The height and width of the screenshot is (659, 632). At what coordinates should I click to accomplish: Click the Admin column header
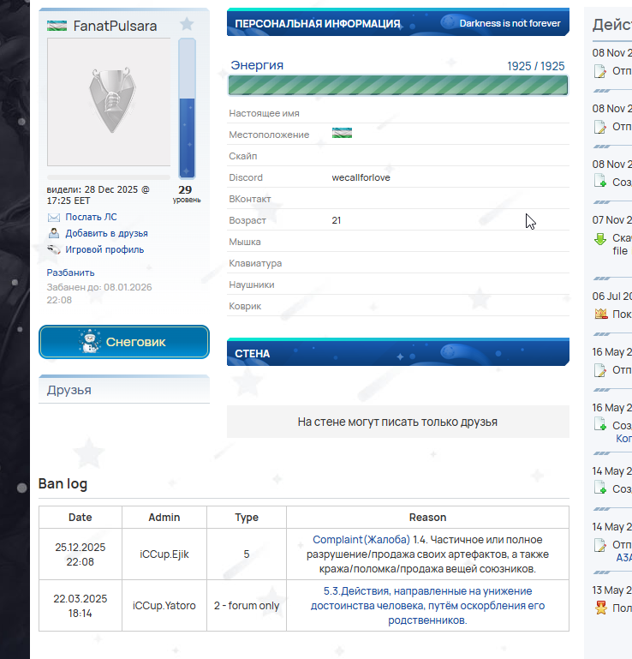click(164, 518)
